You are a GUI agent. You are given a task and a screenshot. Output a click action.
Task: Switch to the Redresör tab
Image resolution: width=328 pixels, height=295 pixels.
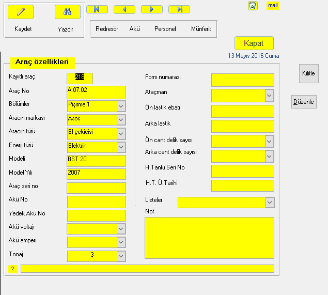click(107, 29)
